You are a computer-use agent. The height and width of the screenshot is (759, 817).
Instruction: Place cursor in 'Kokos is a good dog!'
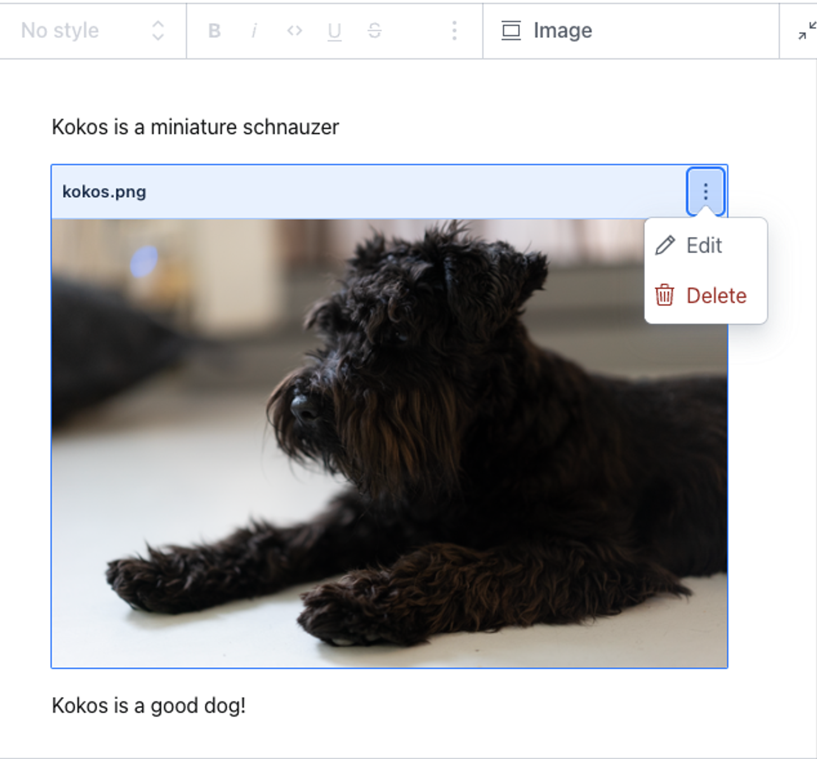tap(149, 706)
